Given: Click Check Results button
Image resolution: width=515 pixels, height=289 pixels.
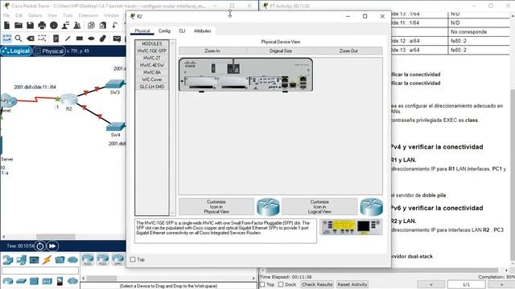Looking at the screenshot, I should 317,284.
